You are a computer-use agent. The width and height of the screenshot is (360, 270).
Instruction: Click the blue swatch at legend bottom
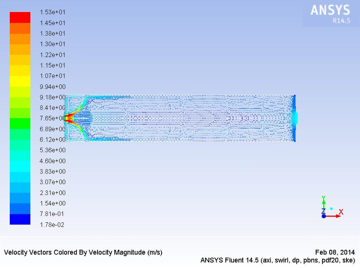(19, 219)
